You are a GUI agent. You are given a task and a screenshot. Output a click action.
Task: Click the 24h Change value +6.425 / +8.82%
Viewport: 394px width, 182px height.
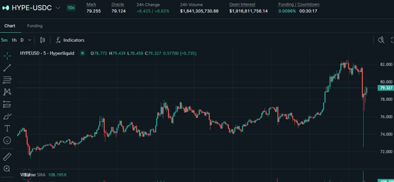[153, 11]
